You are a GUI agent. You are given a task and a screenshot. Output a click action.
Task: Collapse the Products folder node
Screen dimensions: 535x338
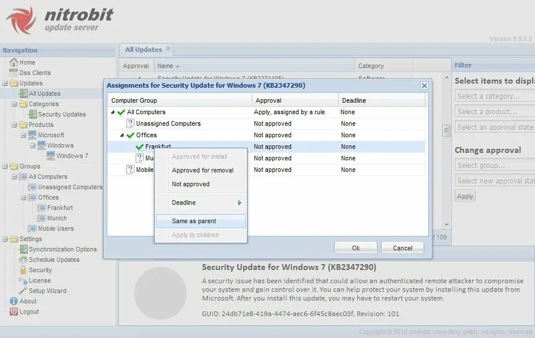coord(14,125)
